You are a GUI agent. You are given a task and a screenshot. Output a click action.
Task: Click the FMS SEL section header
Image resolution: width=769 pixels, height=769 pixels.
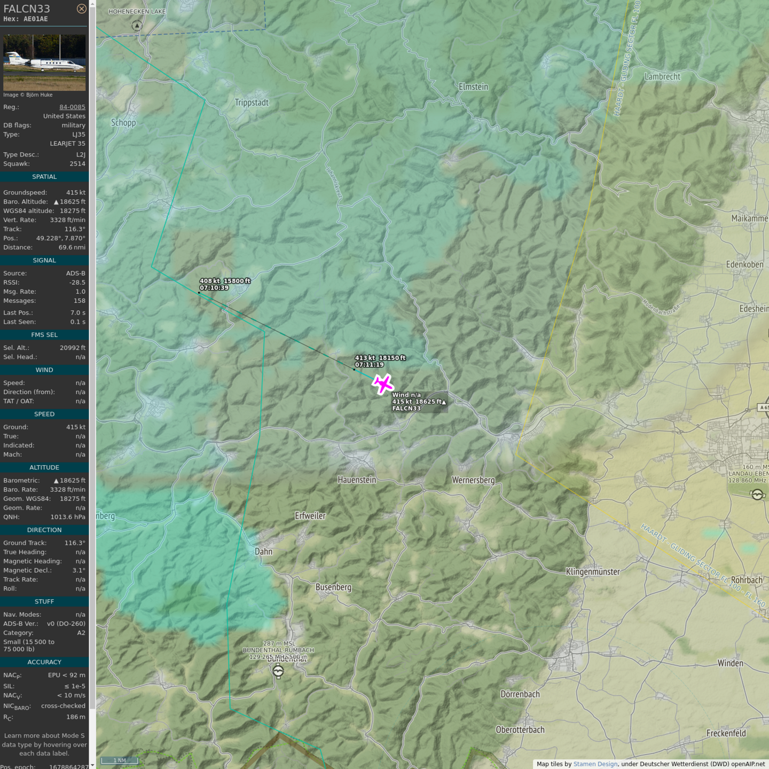point(44,335)
